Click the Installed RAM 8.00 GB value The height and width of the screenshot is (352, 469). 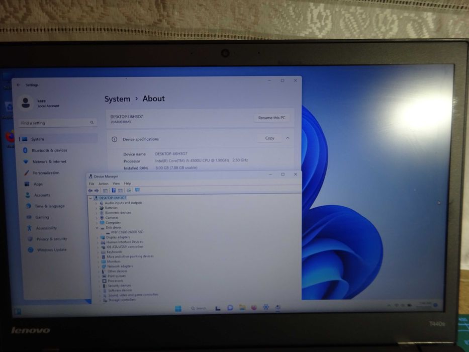coord(176,167)
